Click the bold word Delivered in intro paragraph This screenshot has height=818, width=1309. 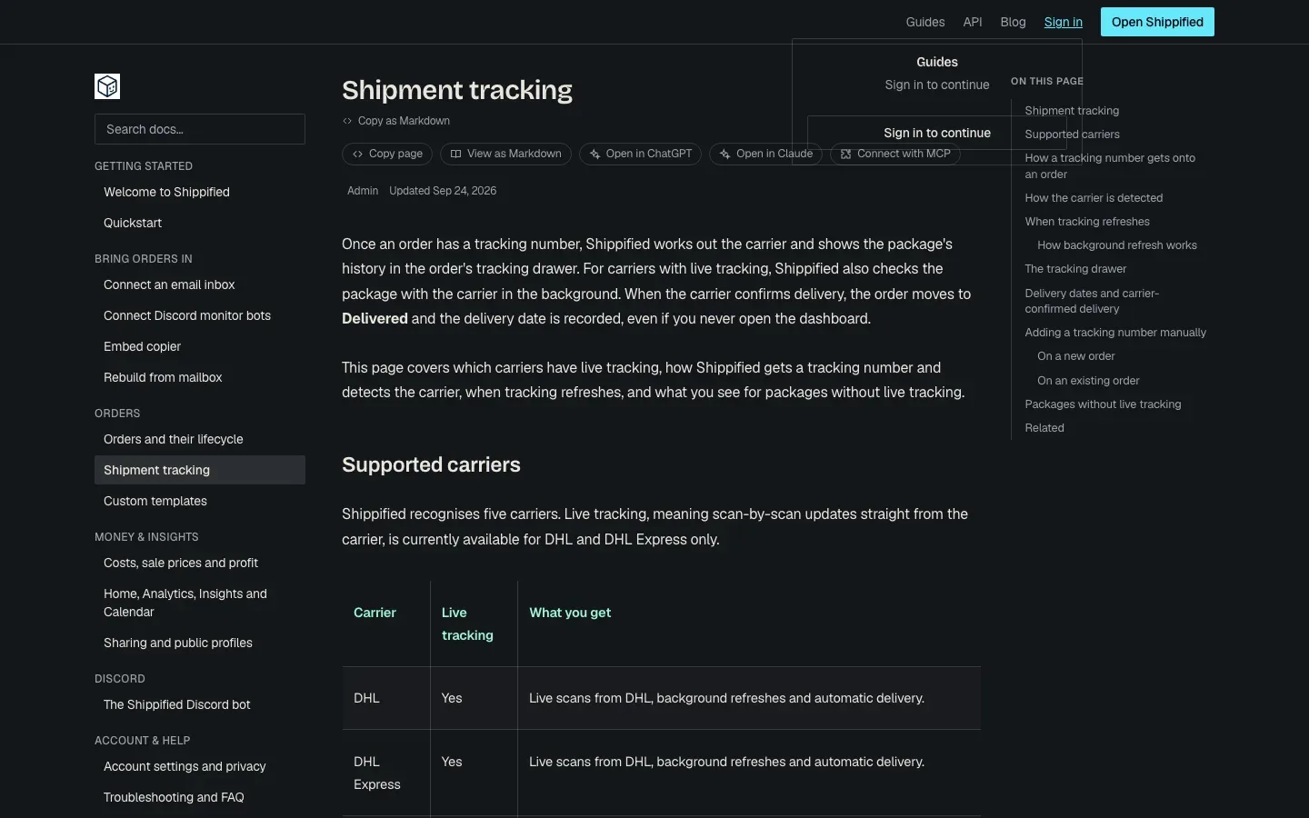coord(375,318)
